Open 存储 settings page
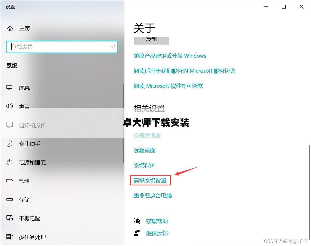Image resolution: width=311 pixels, height=246 pixels. 24,200
